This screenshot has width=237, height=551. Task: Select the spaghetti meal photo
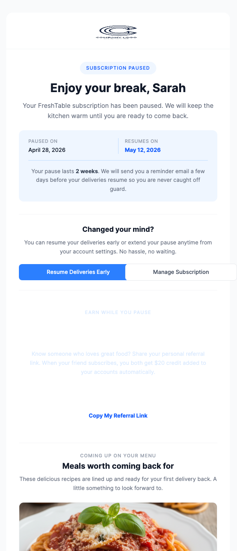click(118, 527)
